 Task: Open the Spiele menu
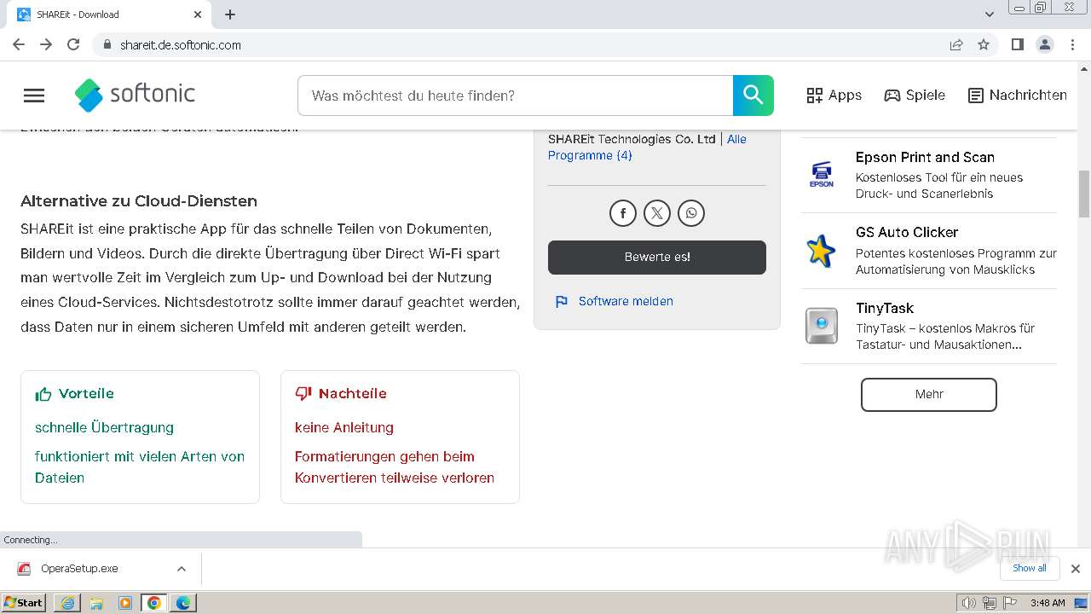tap(914, 96)
